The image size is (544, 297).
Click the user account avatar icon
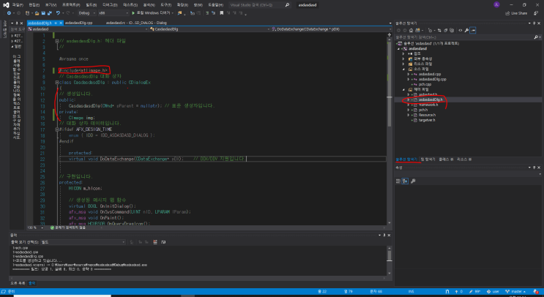tap(496, 4)
